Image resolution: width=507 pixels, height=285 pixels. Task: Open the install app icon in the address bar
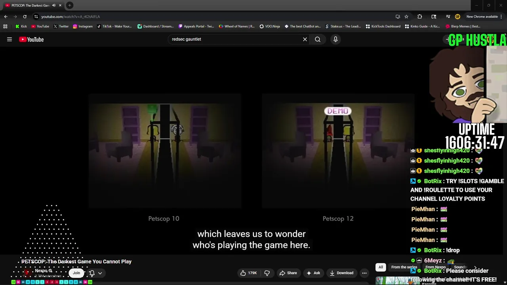click(x=398, y=17)
